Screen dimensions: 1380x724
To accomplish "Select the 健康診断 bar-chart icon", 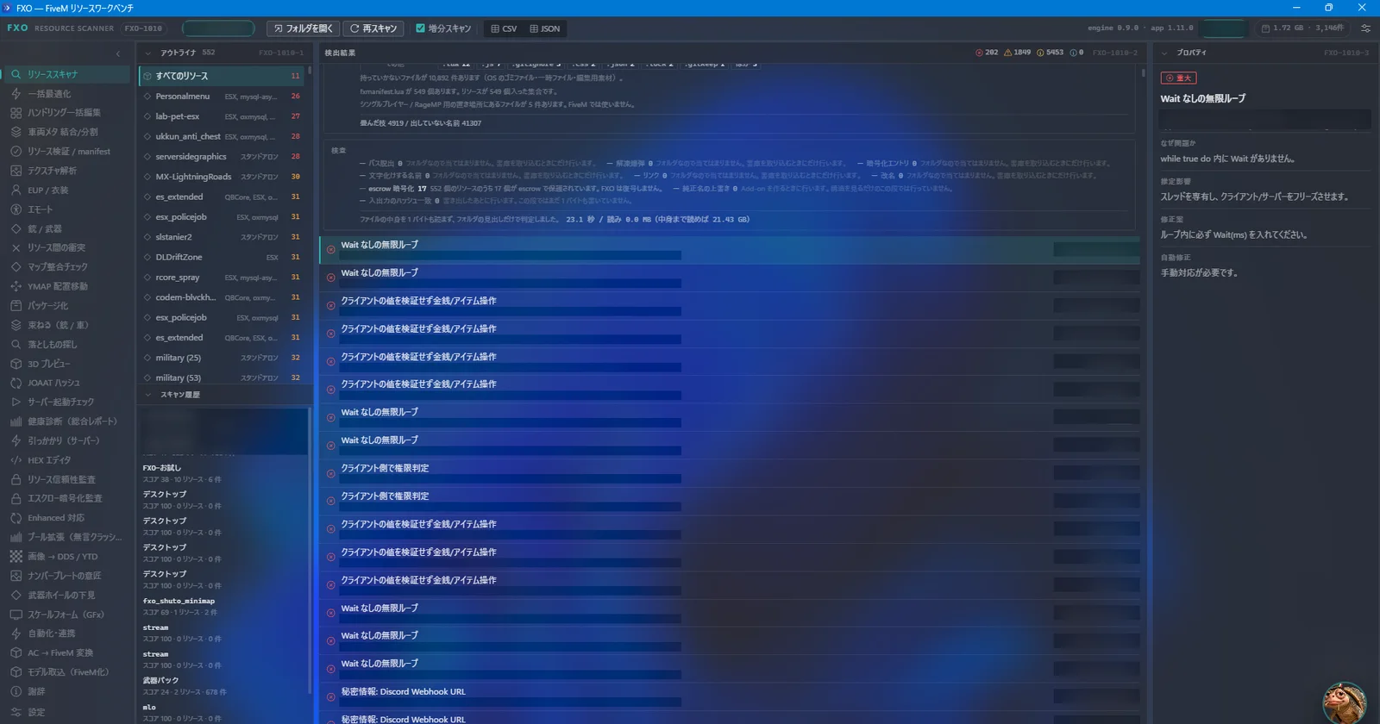I will coord(16,421).
